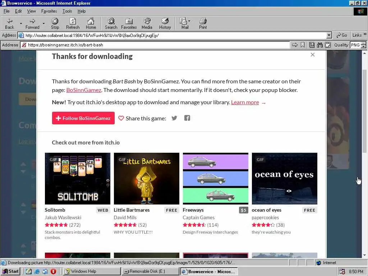Open the Favorites menu
The image size is (368, 276).
(49, 11)
